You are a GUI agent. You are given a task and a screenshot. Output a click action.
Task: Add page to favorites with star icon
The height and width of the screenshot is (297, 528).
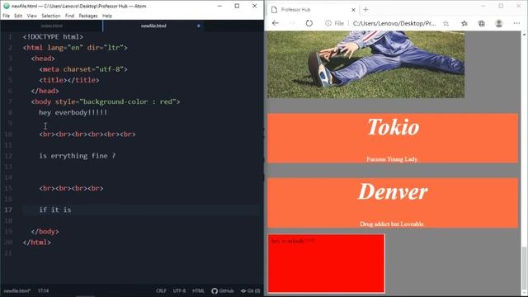[x=445, y=23]
